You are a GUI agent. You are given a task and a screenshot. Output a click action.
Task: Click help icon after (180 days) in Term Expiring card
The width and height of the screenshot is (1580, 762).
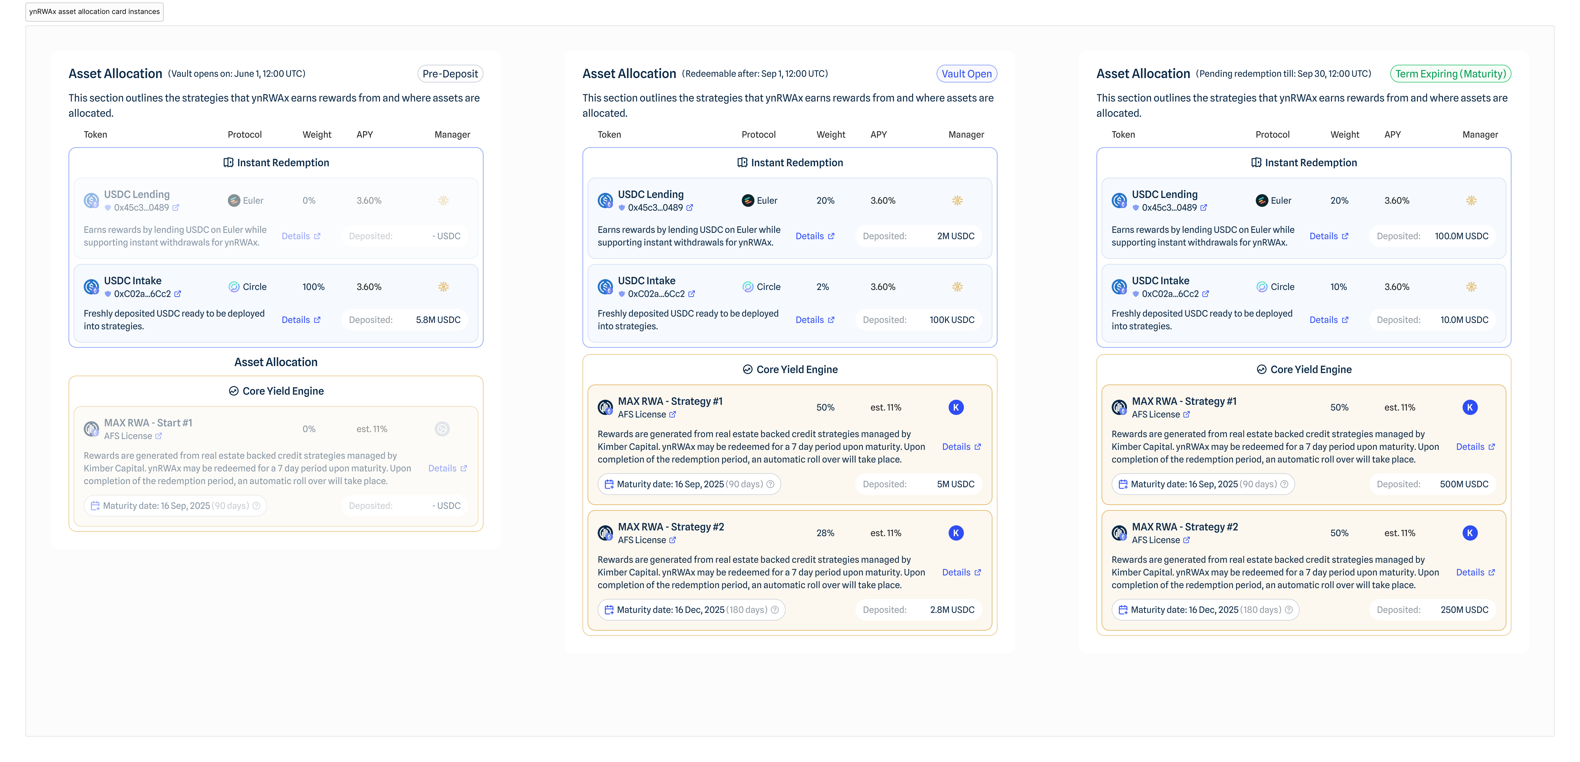click(x=1289, y=610)
